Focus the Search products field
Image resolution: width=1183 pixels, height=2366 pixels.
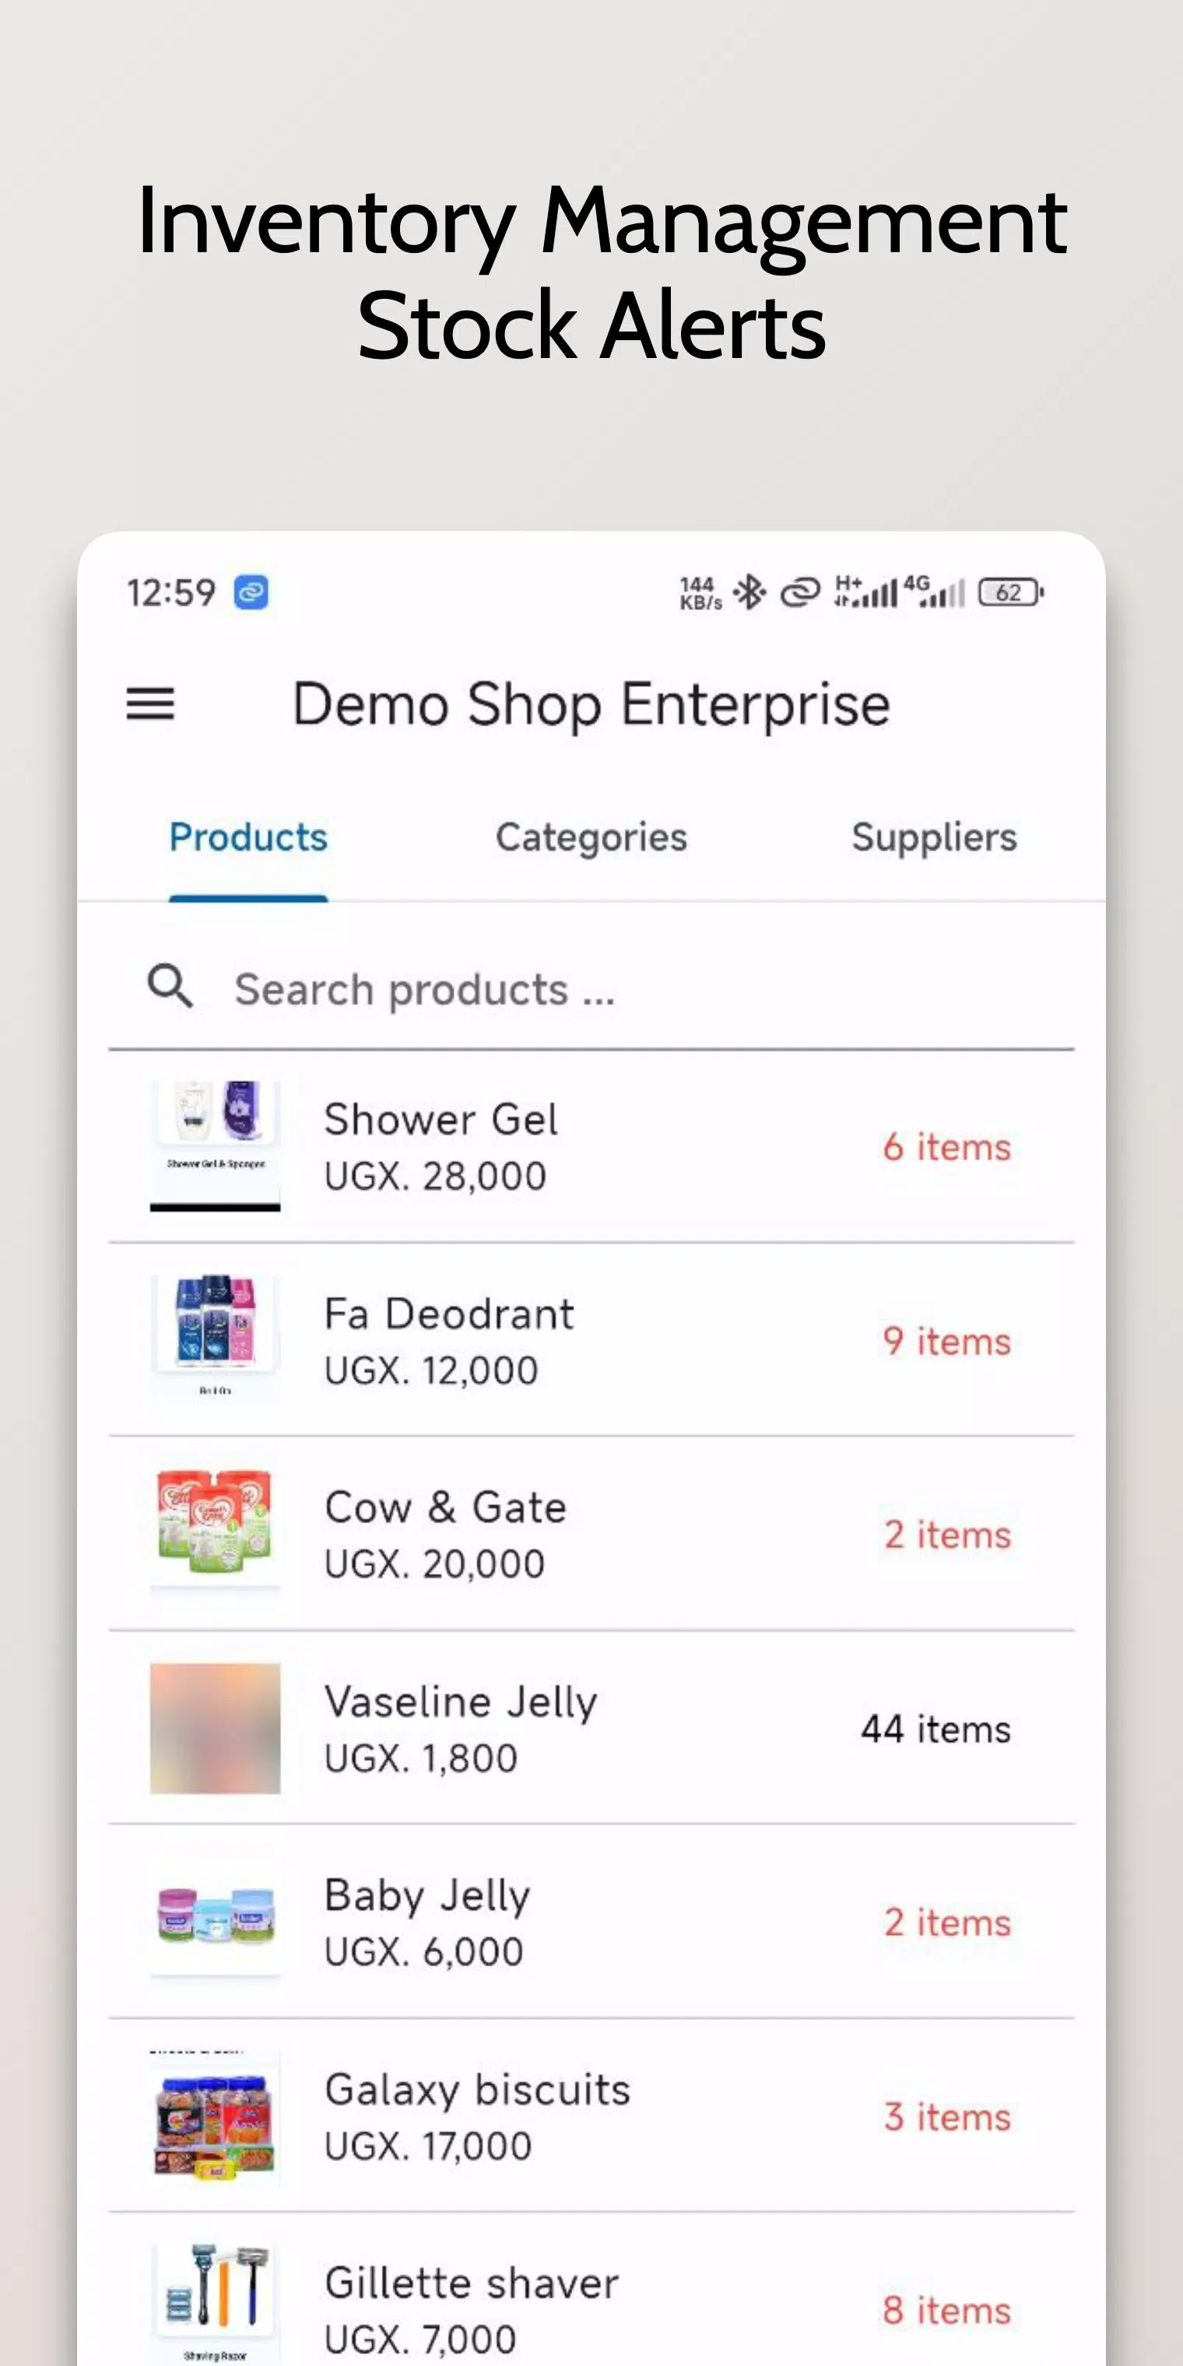click(606, 990)
